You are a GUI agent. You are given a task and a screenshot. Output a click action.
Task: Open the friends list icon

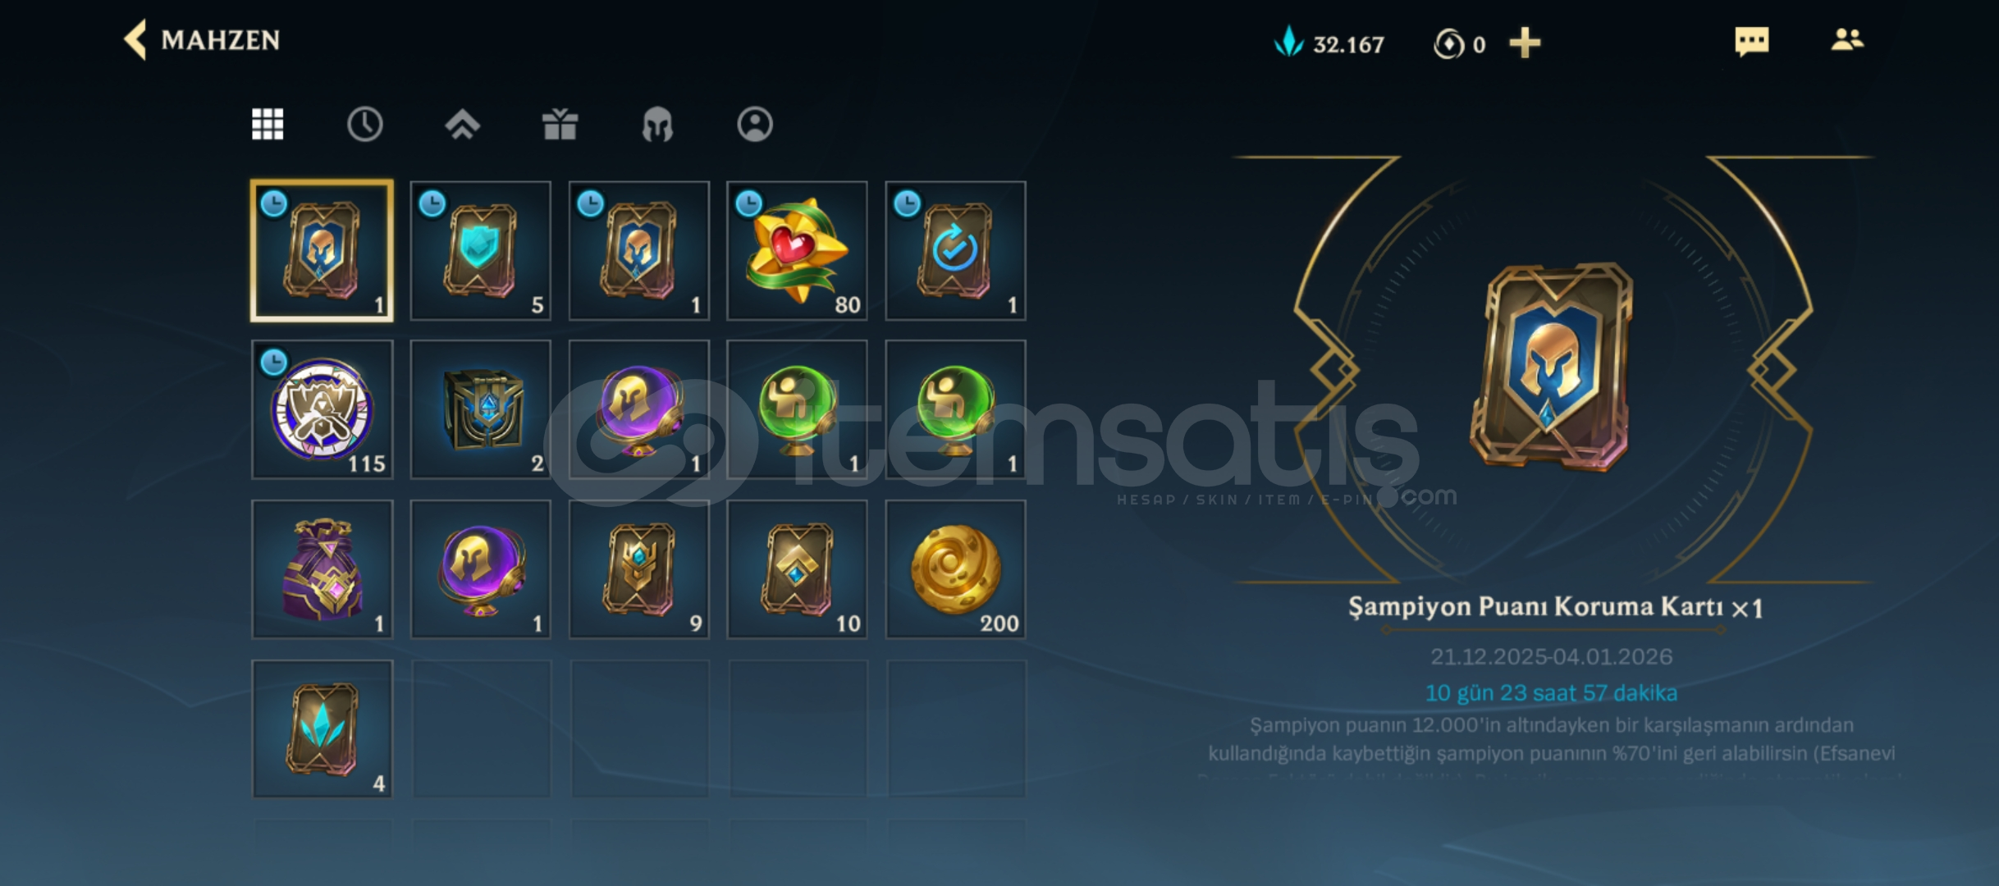(x=1847, y=39)
